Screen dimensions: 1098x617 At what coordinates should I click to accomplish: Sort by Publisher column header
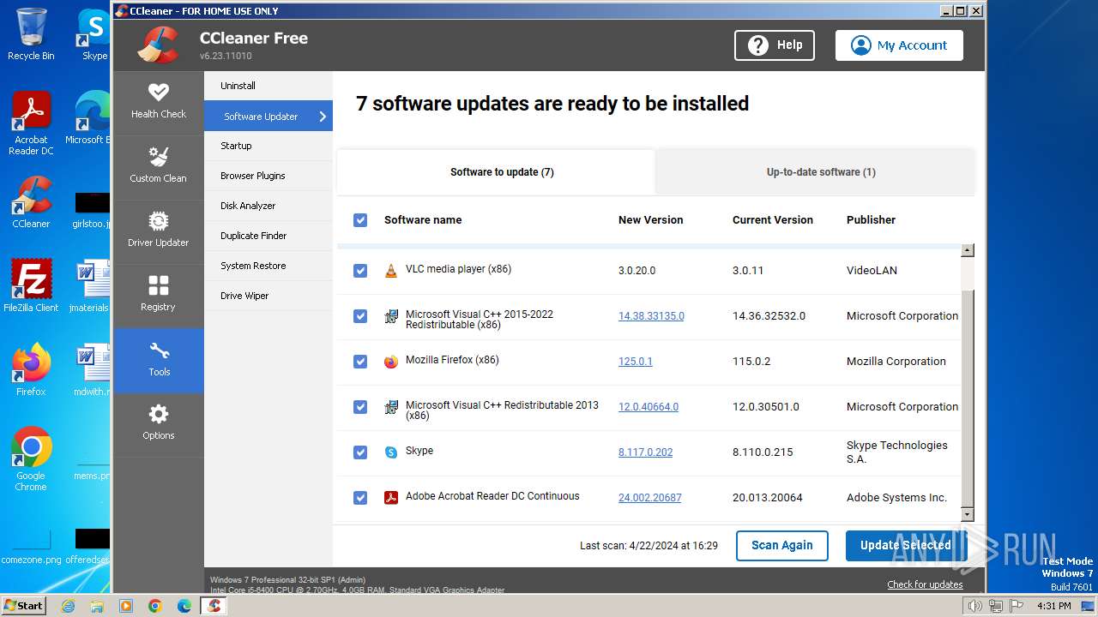click(871, 220)
